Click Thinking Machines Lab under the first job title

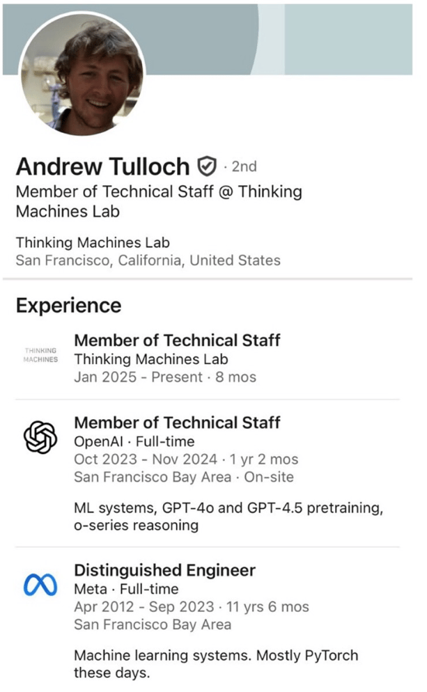[x=151, y=359]
